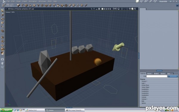Toggle shaded cube display mode
The width and height of the screenshot is (179, 112).
pyautogui.click(x=130, y=9)
